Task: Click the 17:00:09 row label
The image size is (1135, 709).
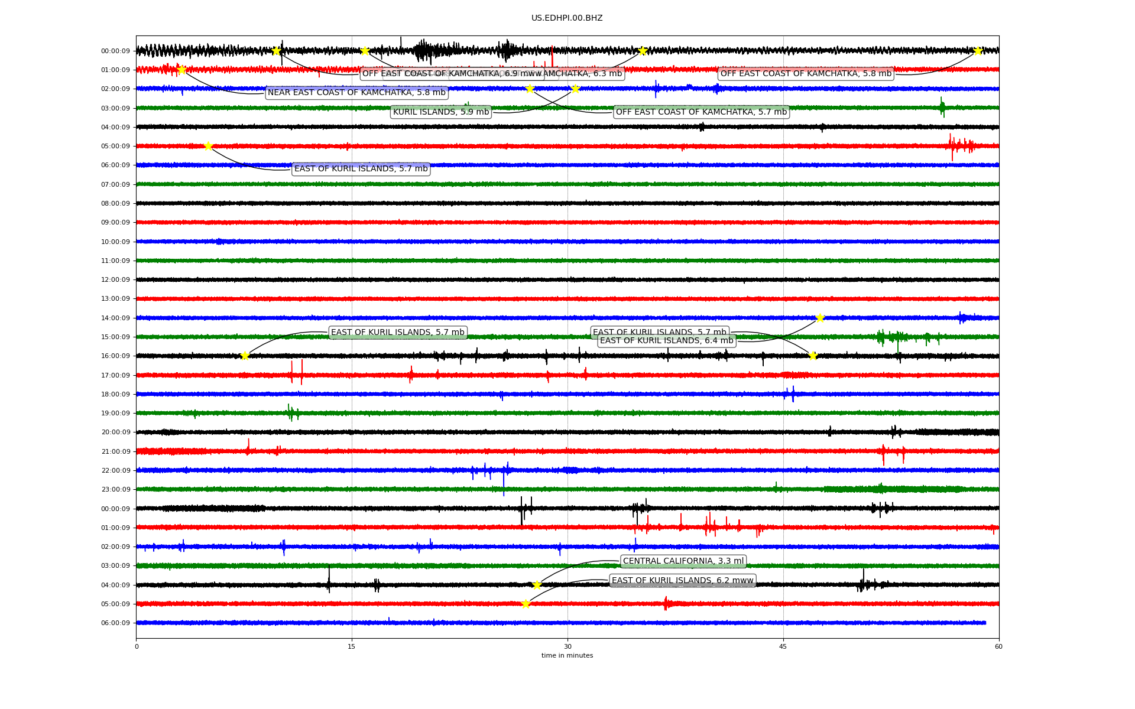Action: coord(115,375)
